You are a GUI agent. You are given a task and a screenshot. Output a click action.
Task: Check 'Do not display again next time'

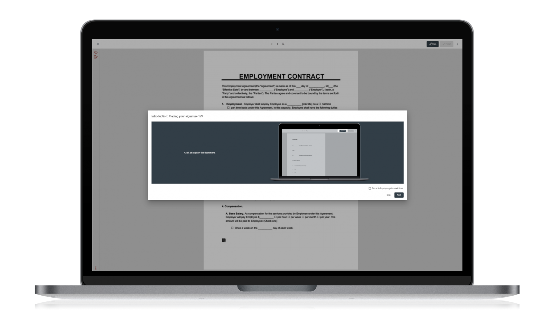pos(370,188)
